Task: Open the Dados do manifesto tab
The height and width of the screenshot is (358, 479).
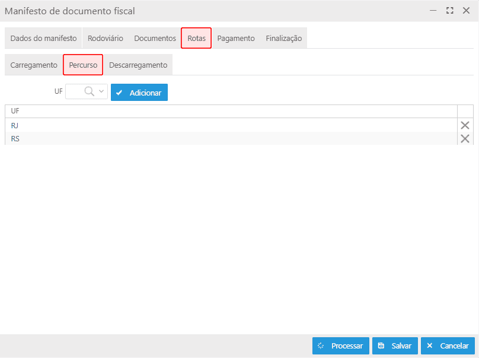Action: 43,38
